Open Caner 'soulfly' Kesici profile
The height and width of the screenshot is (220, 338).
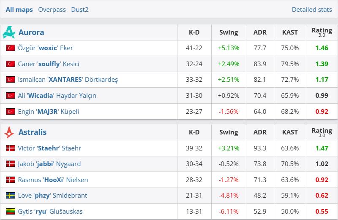[49, 64]
